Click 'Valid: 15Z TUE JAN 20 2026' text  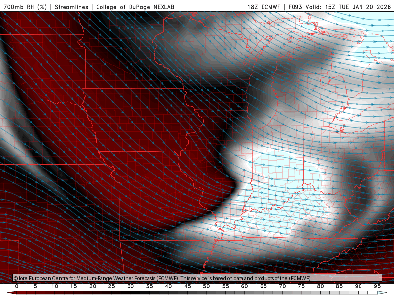tap(348, 7)
